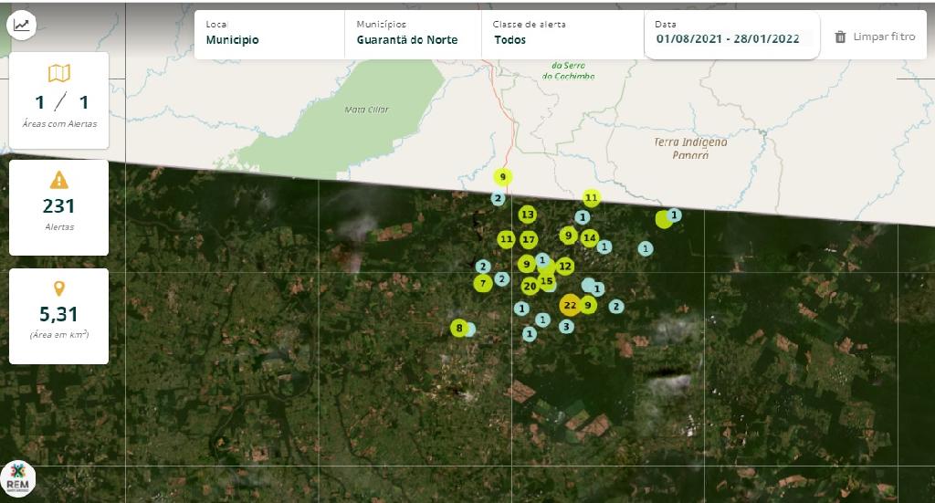Screen dimensions: 935x503
Task: Click the location pin icon above 5,31
Action: pyautogui.click(x=58, y=288)
